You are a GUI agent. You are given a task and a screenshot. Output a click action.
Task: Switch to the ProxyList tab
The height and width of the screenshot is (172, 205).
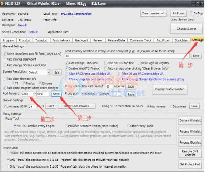pos(24,40)
